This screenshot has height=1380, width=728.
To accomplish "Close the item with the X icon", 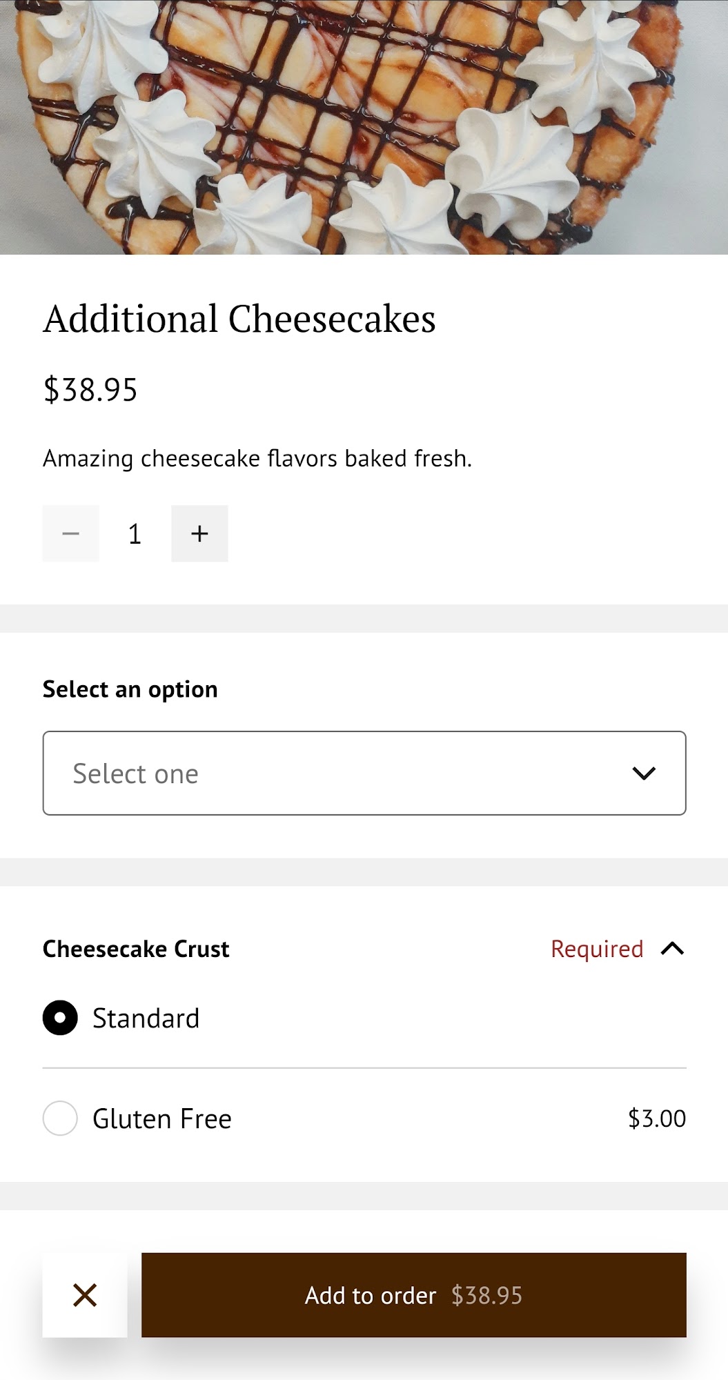I will [85, 1295].
